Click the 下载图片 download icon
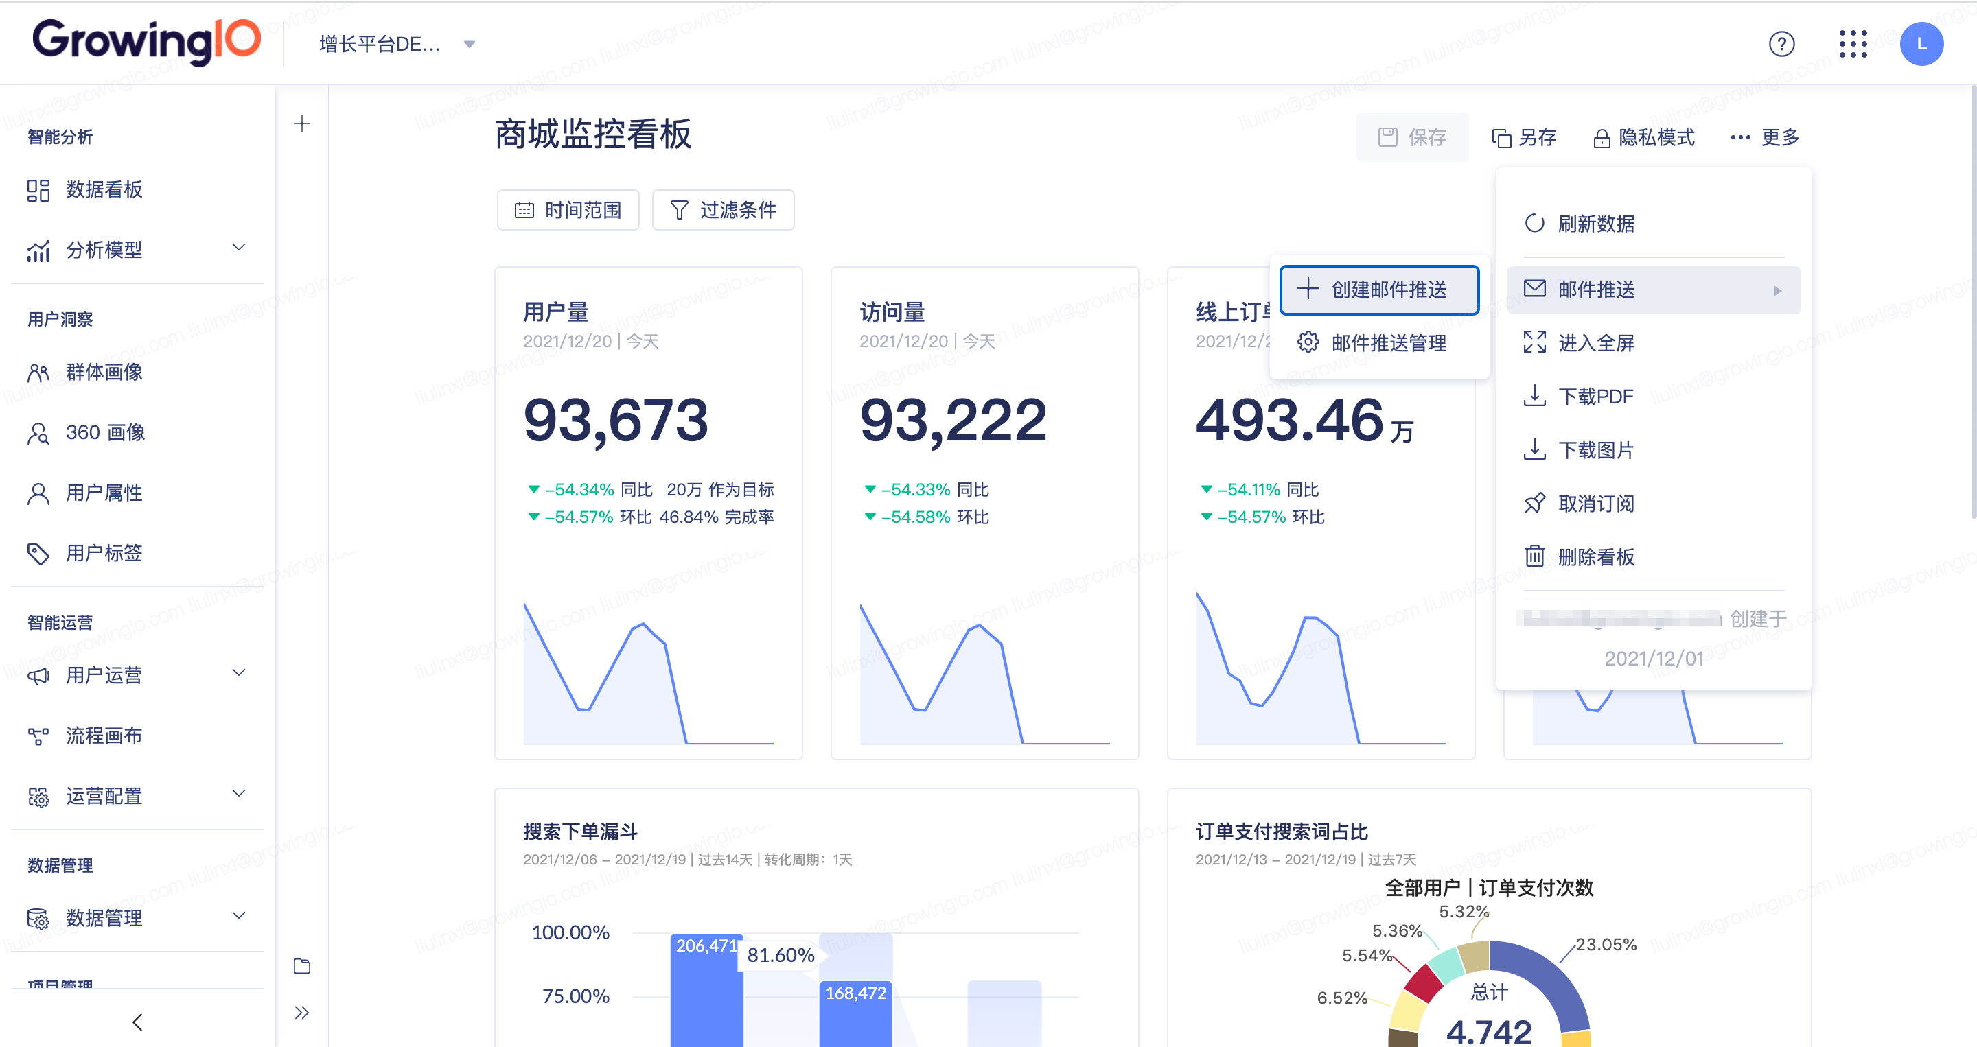1977x1047 pixels. (1534, 449)
